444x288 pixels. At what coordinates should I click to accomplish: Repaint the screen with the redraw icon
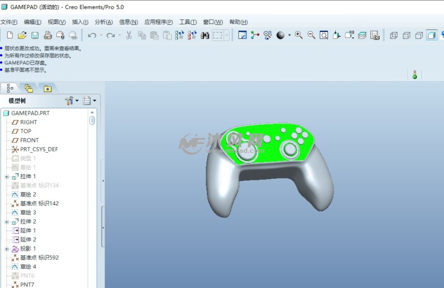[243, 35]
